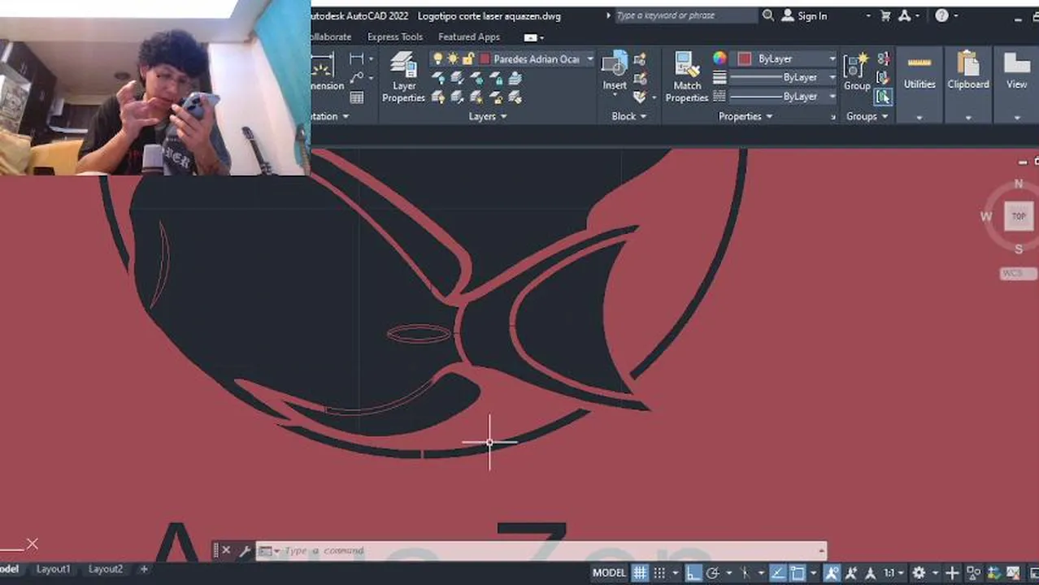Toggle Snap mode dots icon
The image size is (1039, 585).
(x=659, y=573)
